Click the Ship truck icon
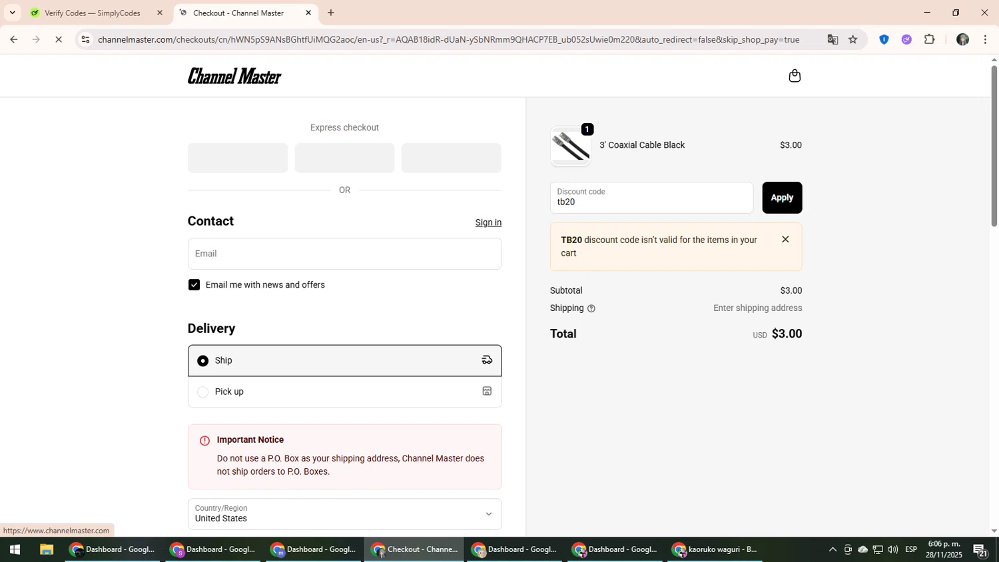Image resolution: width=999 pixels, height=562 pixels. click(x=487, y=360)
